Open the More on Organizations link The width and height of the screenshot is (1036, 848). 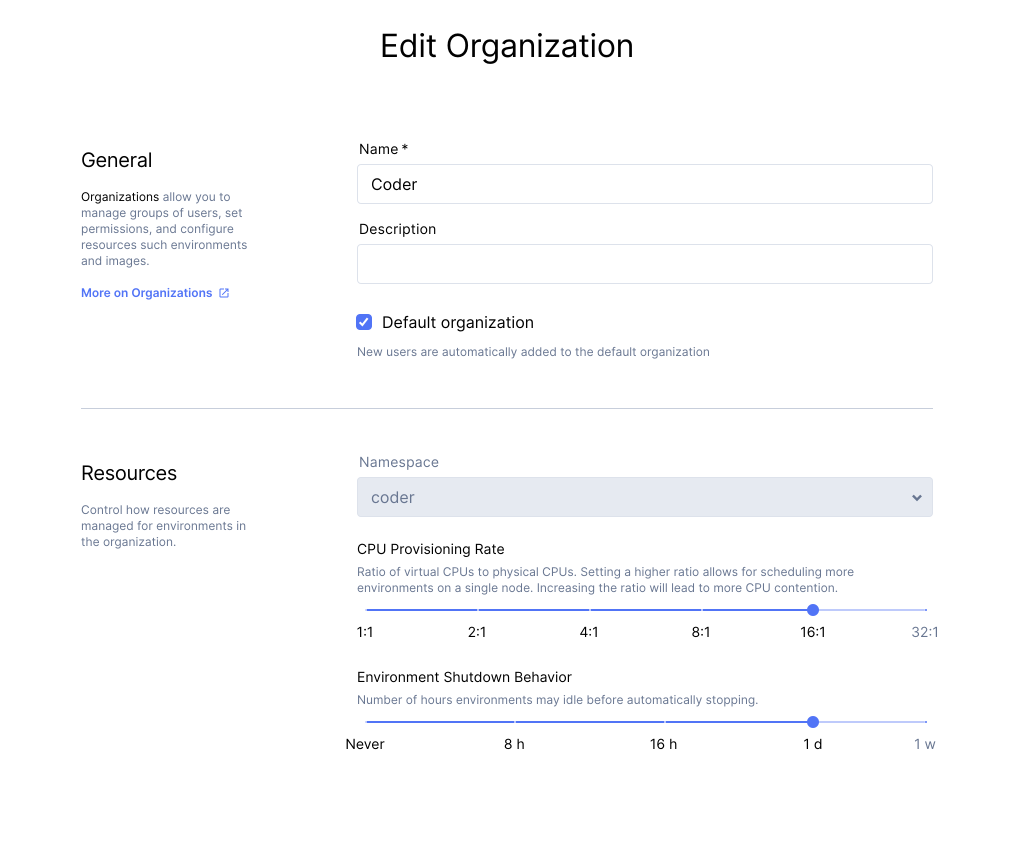[146, 293]
